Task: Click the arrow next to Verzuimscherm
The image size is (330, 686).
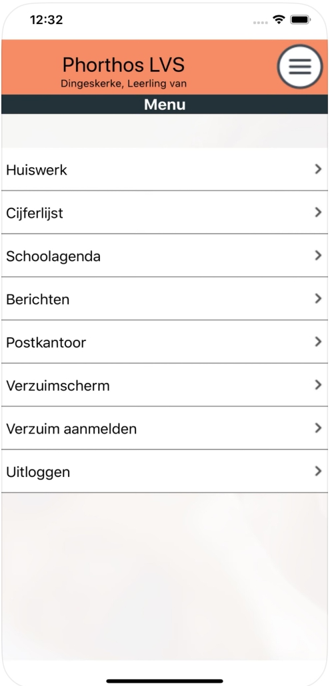Action: pos(318,385)
